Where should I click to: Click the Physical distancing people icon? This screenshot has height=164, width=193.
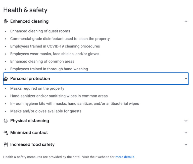(x=6, y=121)
